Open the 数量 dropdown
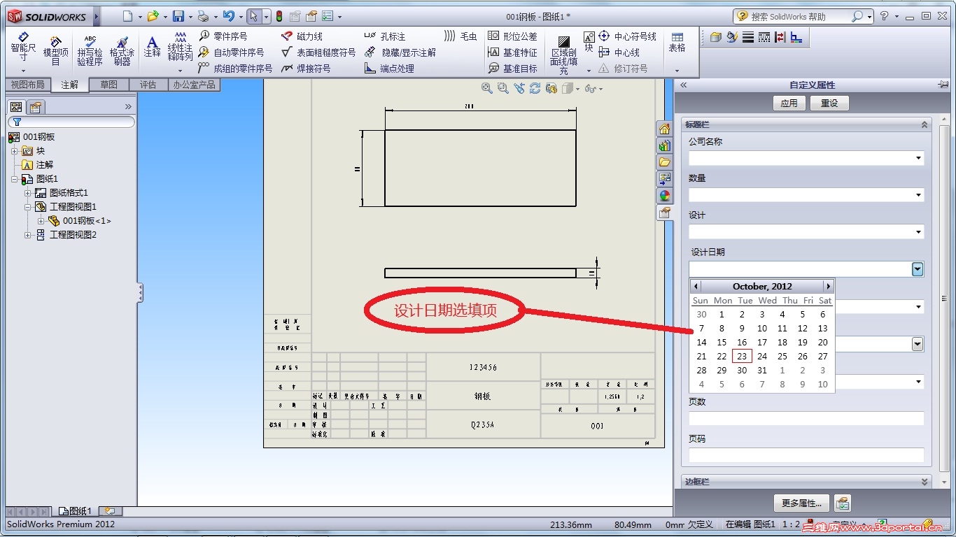Image resolution: width=956 pixels, height=537 pixels. 918,196
